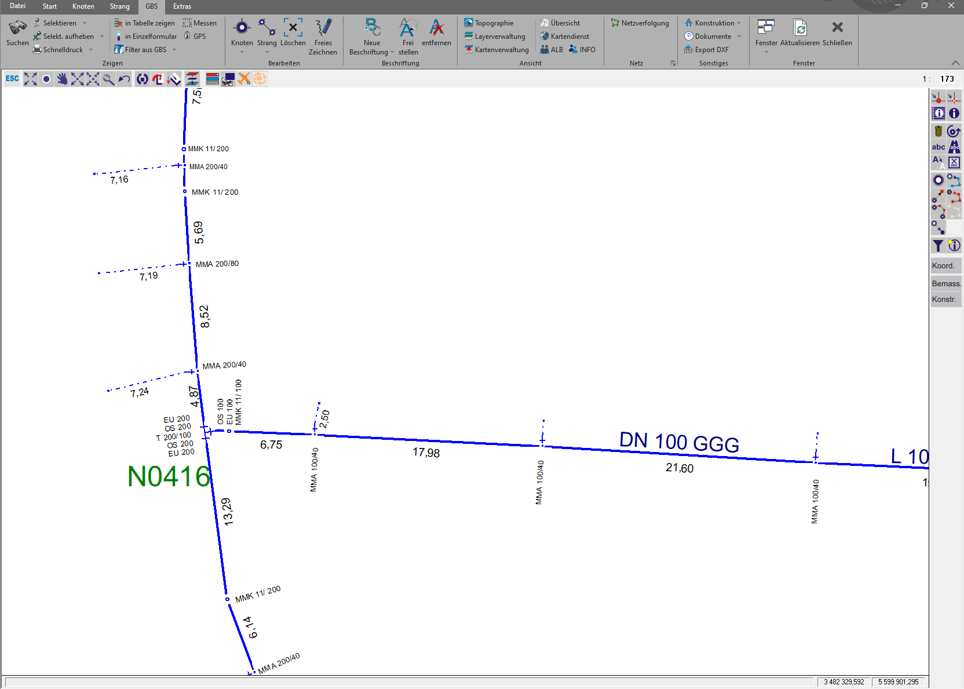Click the undo arrow in map toolbar

pyautogui.click(x=124, y=79)
